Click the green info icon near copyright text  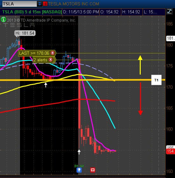pyautogui.click(x=3, y=19)
